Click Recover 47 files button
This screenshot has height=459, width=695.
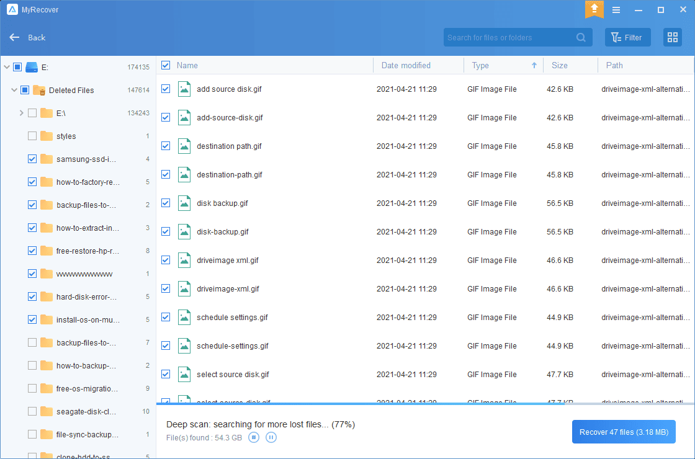624,432
